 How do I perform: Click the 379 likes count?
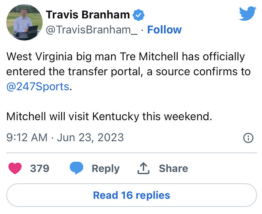click(x=39, y=169)
